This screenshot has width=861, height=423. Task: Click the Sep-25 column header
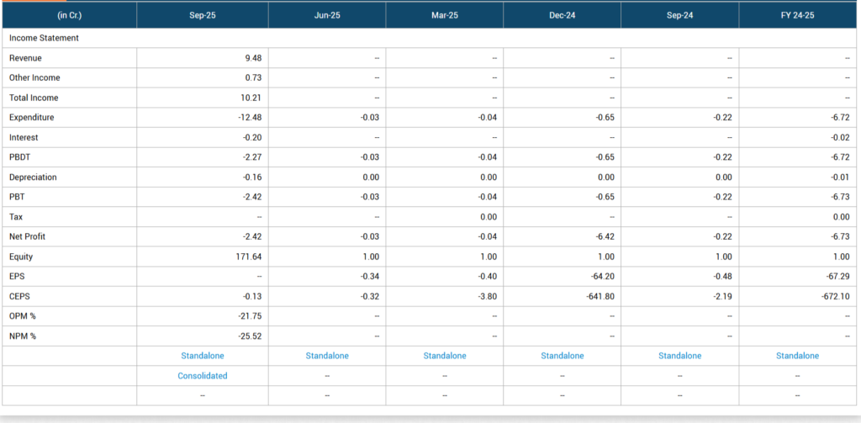[202, 15]
